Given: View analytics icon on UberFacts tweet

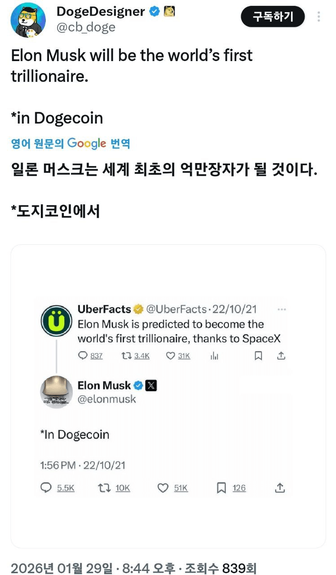Looking at the screenshot, I should (x=215, y=356).
